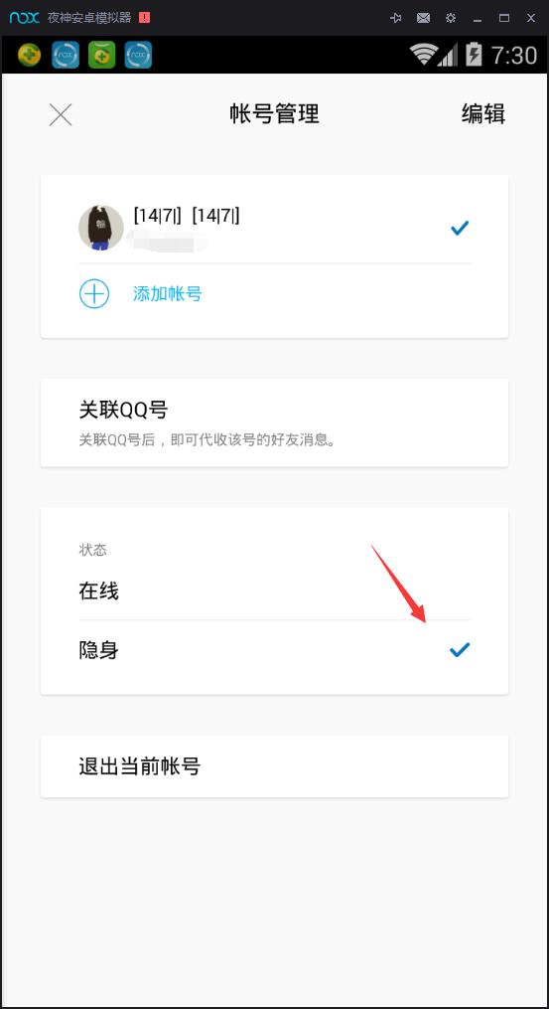Screen dimensions: 549x1009
Task: Select the account avatar thumbnail
Action: click(x=101, y=228)
